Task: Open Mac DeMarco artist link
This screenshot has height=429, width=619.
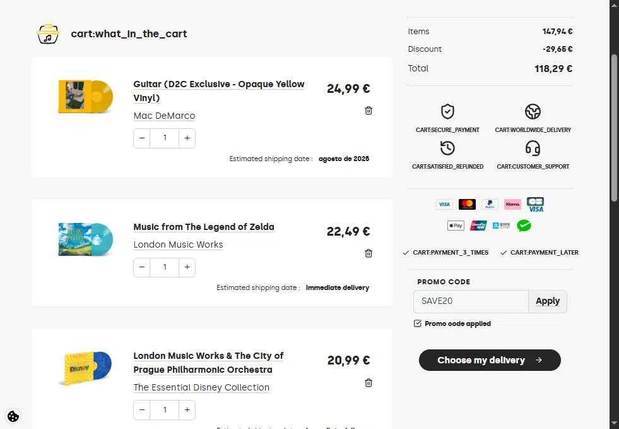Action: pos(164,116)
